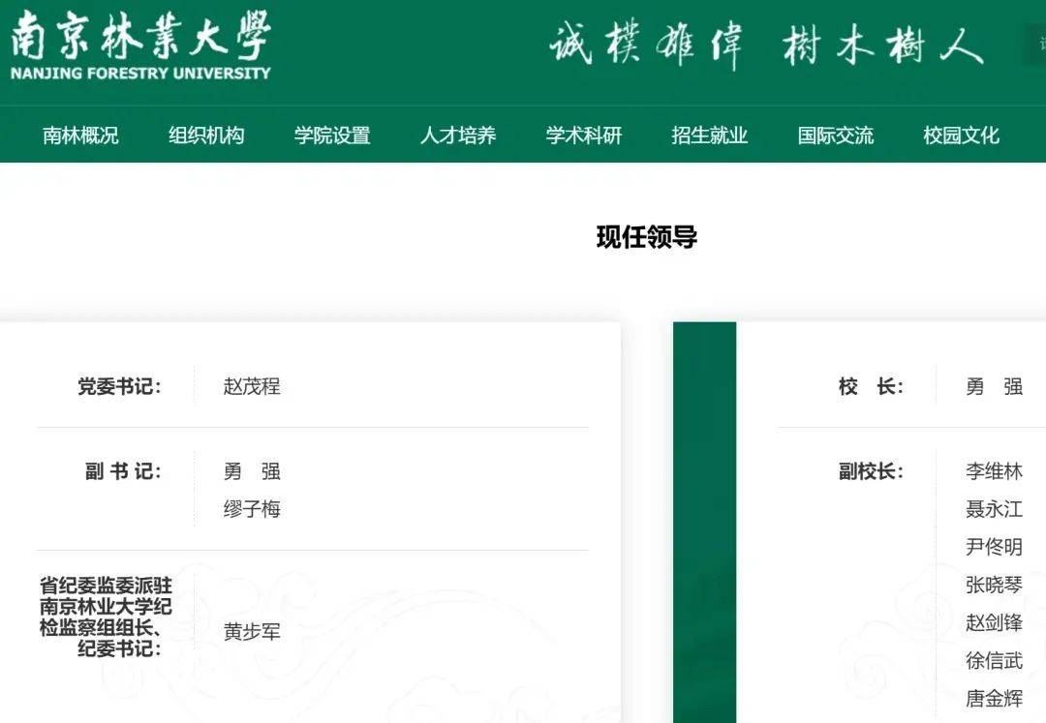The width and height of the screenshot is (1046, 723).
Task: Select vice president 赵剑锋
Action: point(994,622)
